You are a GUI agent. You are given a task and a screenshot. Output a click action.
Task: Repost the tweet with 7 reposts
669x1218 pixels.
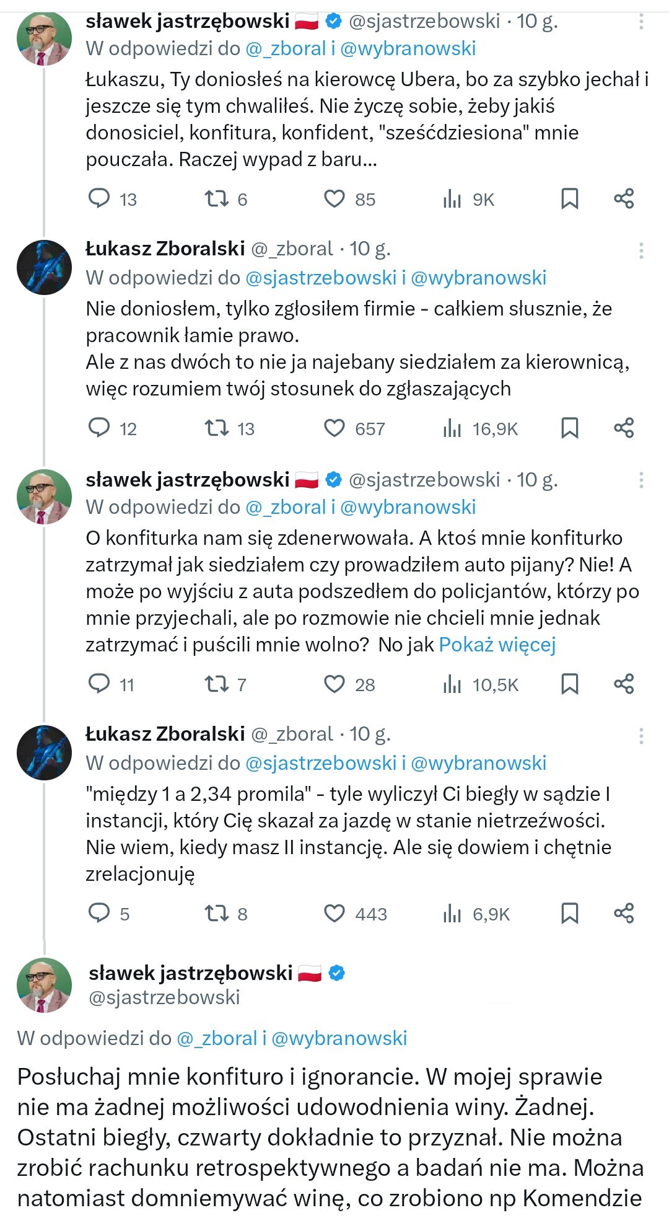[217, 684]
